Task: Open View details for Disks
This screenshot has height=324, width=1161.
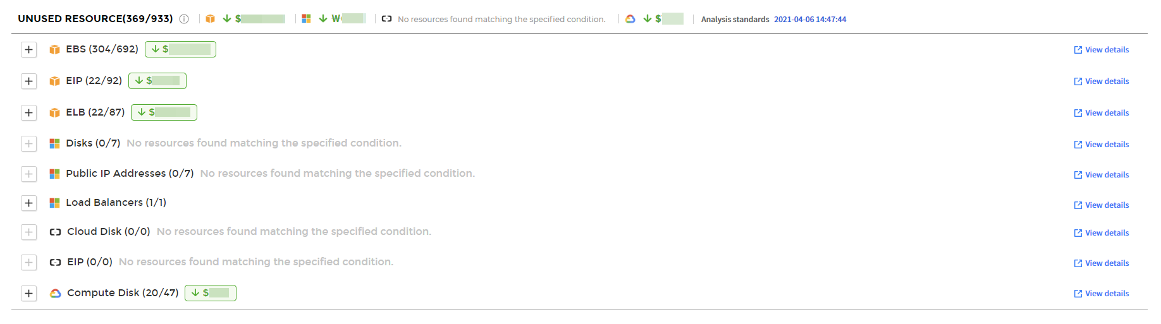Action: pos(1102,145)
